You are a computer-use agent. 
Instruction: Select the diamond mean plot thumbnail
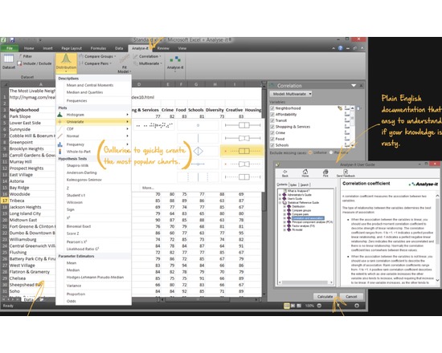[198, 151]
